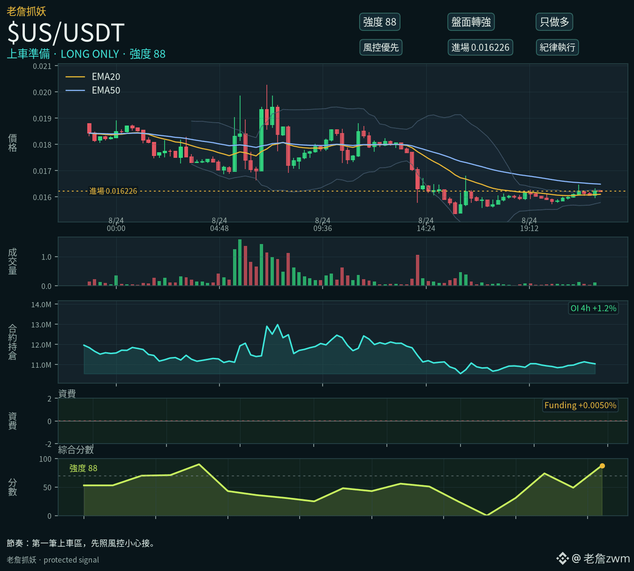634x571 pixels.
Task: Click the Funding +0.0050% tag
Action: (x=580, y=405)
